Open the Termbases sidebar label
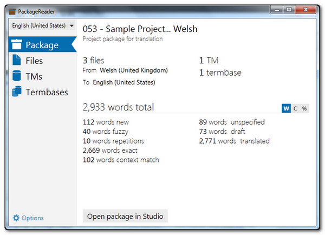The height and width of the screenshot is (235, 325). tap(47, 92)
